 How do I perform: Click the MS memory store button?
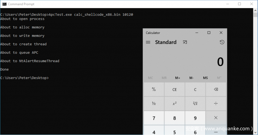(x=205, y=78)
